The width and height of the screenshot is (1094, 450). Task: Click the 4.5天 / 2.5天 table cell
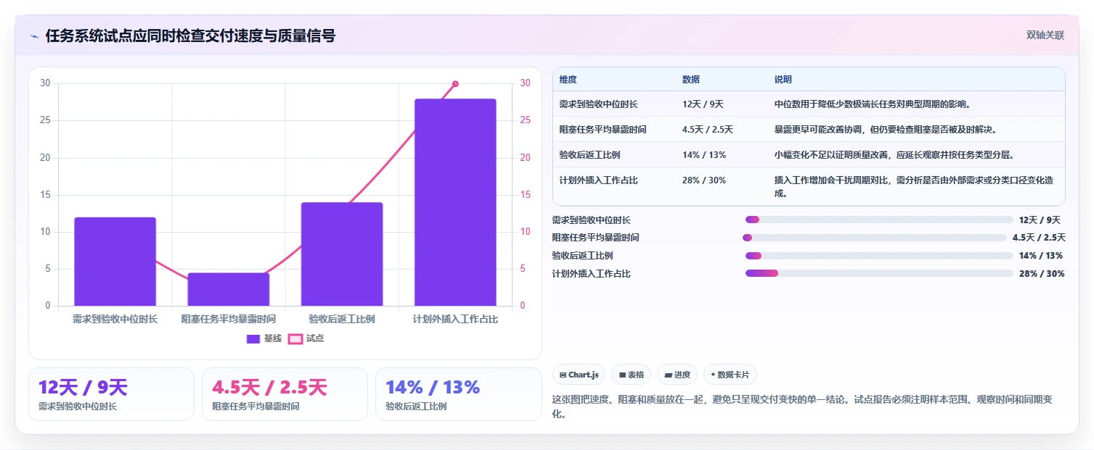click(x=708, y=130)
